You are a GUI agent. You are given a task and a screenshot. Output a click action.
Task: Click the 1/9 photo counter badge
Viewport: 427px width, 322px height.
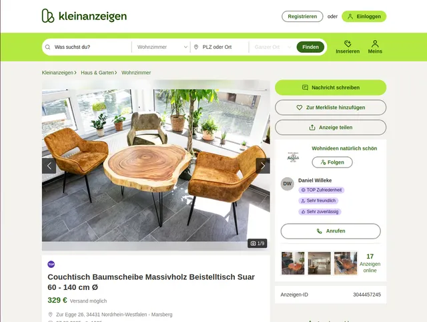258,243
